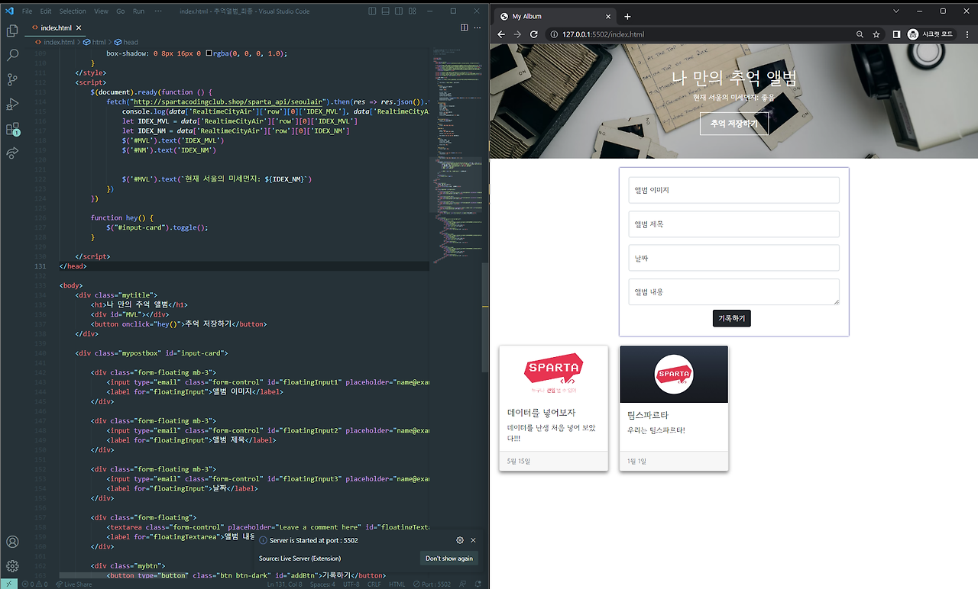Open the Go menu
Screen dimensions: 978x589
coord(121,11)
